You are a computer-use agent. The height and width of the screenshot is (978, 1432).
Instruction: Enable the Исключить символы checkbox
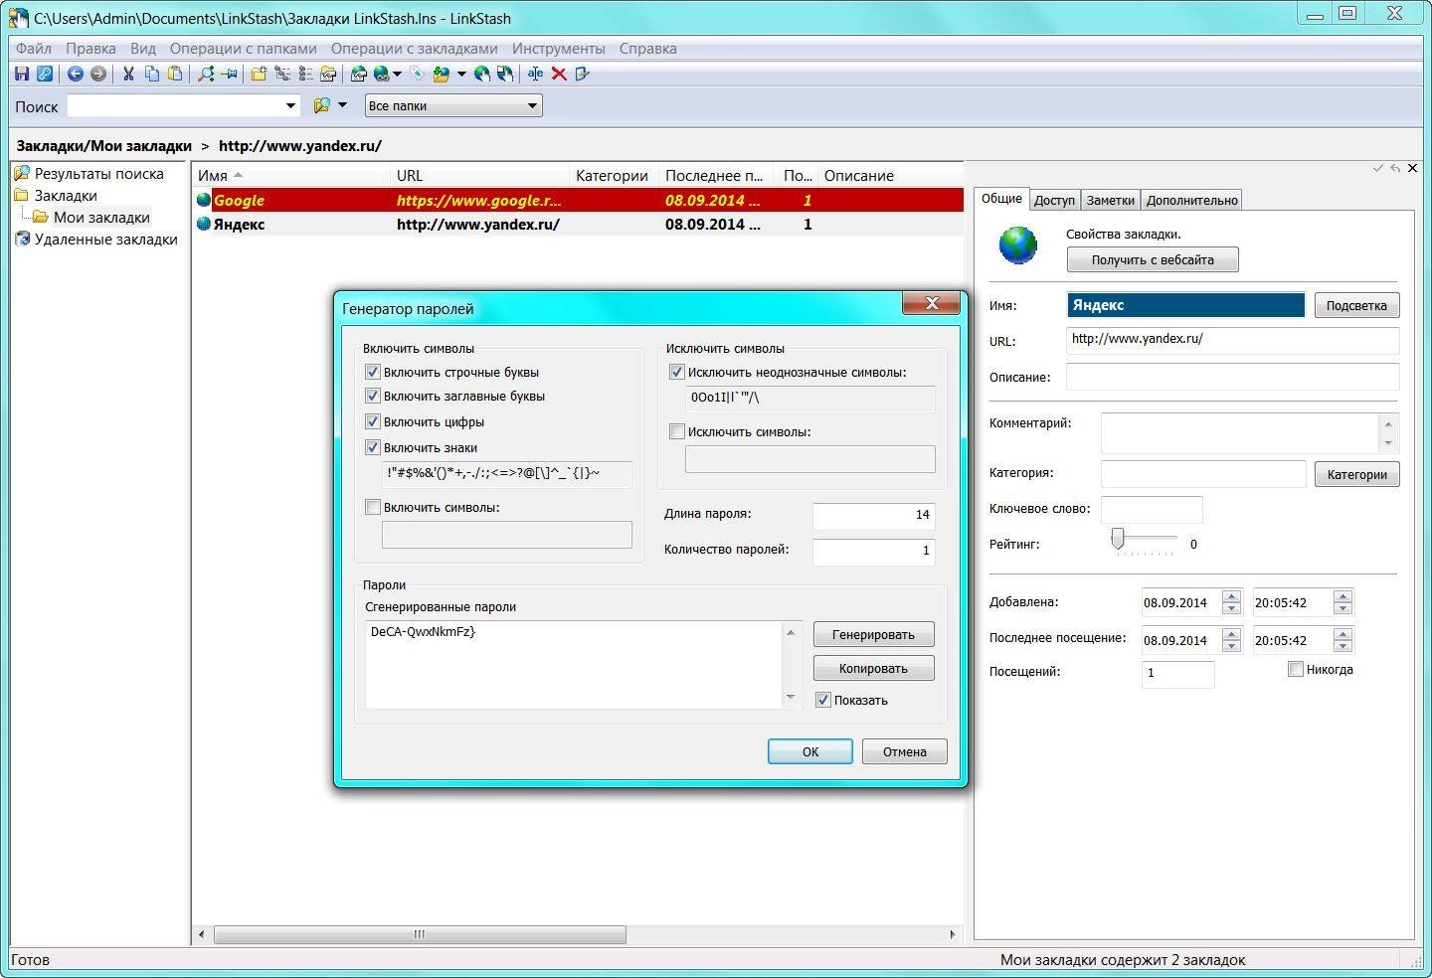point(677,431)
